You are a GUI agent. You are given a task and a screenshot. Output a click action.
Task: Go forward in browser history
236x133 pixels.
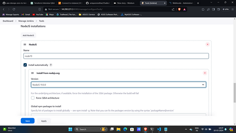pos(9,9)
